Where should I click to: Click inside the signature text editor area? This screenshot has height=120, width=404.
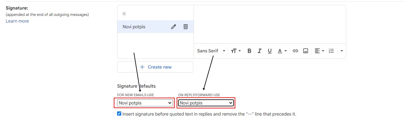pos(270,24)
